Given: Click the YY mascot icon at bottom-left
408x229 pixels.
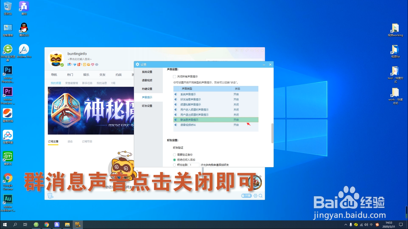Looking at the screenshot, I should pyautogui.click(x=50, y=196).
